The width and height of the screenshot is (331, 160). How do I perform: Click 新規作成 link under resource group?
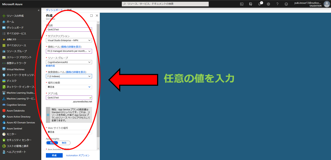pos(50,66)
